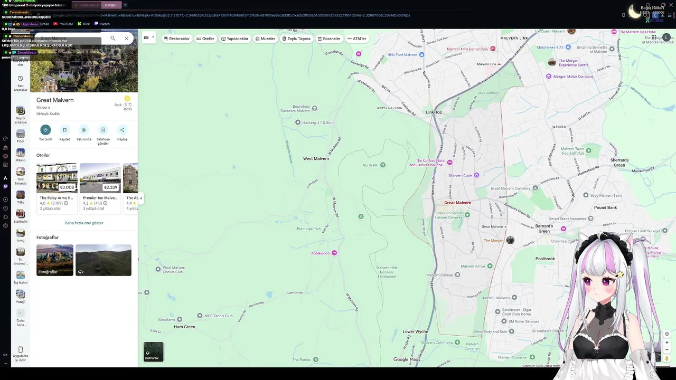This screenshot has width=676, height=380.
Task: Click the my-location target icon
Action: tap(667, 334)
